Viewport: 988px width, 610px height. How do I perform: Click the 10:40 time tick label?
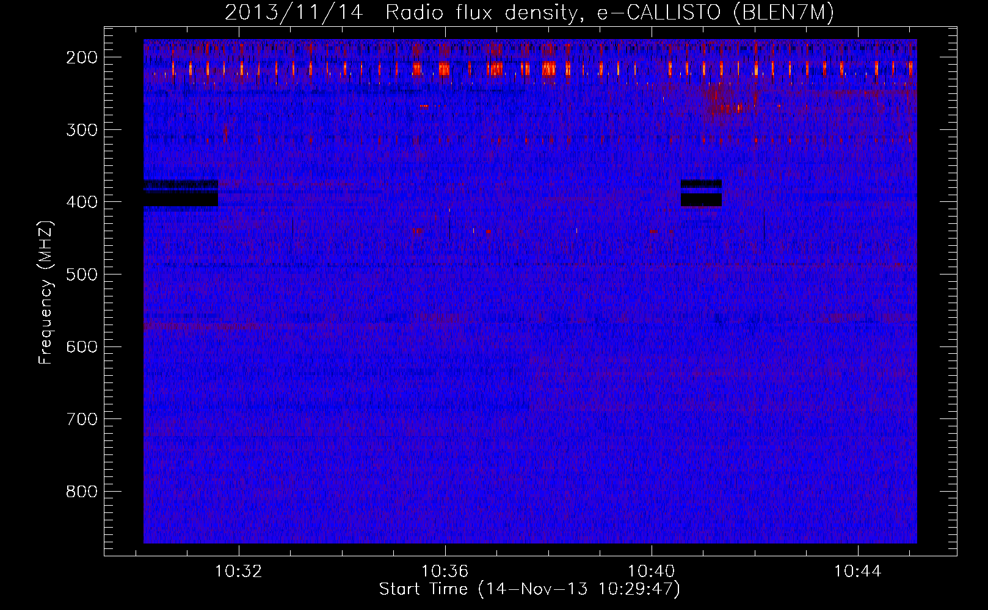pyautogui.click(x=652, y=572)
